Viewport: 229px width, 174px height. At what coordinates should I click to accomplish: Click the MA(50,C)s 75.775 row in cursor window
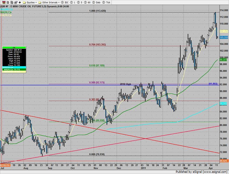[14, 70]
